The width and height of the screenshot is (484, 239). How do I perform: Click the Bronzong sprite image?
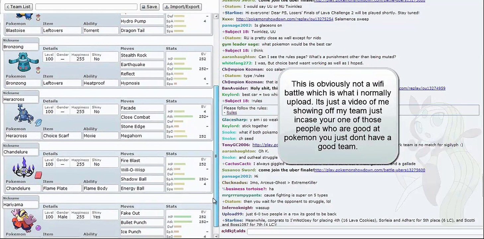click(23, 62)
